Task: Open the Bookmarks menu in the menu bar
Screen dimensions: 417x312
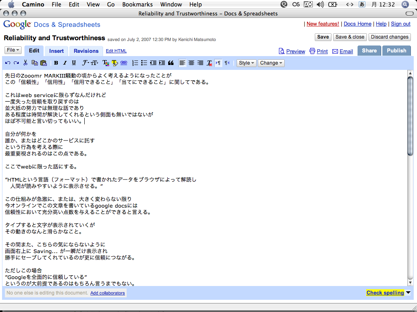Action: [138, 4]
